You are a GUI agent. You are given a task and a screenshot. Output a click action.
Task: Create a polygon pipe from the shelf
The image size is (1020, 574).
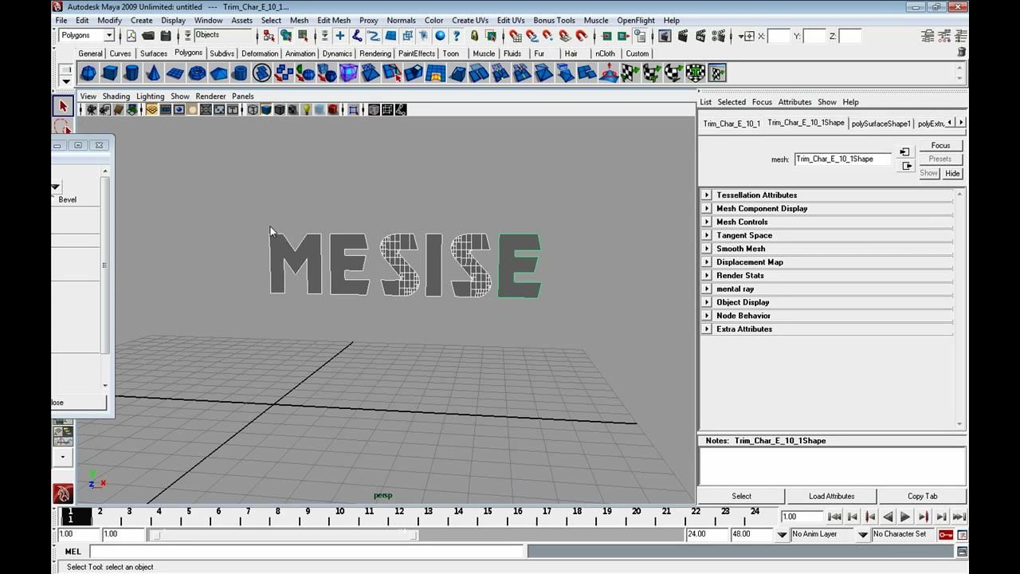(240, 73)
